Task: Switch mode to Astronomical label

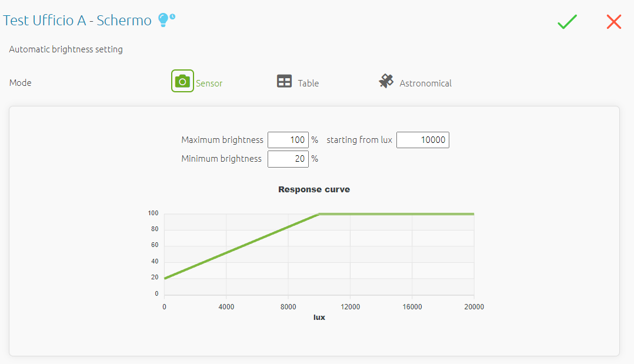Action: (425, 84)
